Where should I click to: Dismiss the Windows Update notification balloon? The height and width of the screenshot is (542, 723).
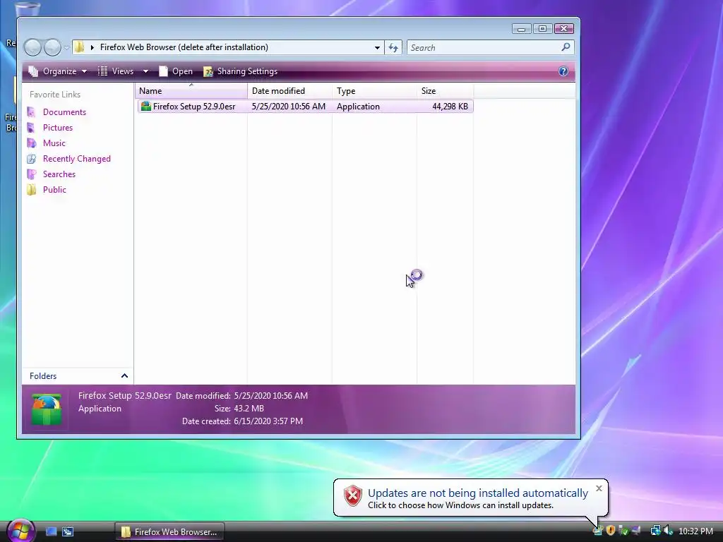[599, 488]
